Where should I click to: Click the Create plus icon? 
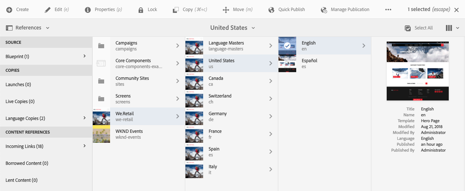[x=9, y=10]
